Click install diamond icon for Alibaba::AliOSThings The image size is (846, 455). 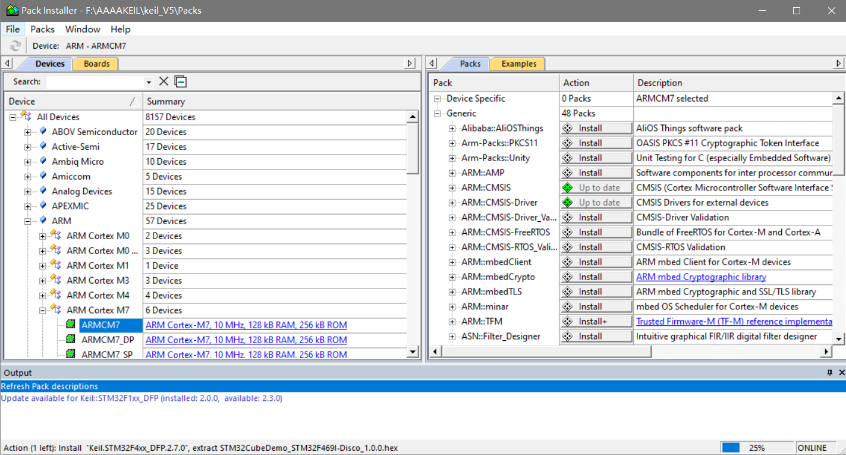click(567, 128)
